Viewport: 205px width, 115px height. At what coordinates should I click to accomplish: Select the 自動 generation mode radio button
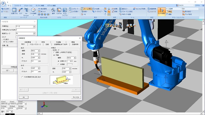click(x=53, y=53)
